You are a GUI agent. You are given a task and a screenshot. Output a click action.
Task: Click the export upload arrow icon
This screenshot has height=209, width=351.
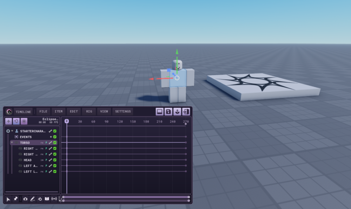click(177, 111)
